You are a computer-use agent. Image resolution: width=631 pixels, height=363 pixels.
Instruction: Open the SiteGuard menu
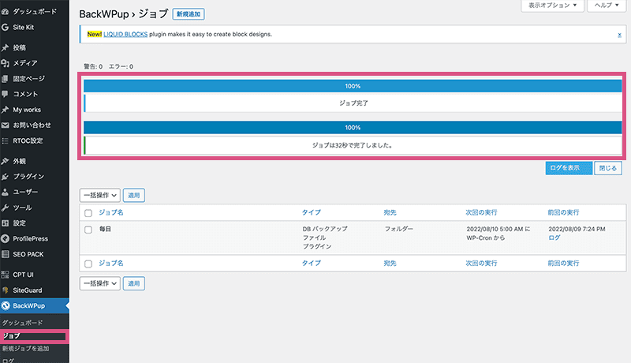click(x=28, y=290)
